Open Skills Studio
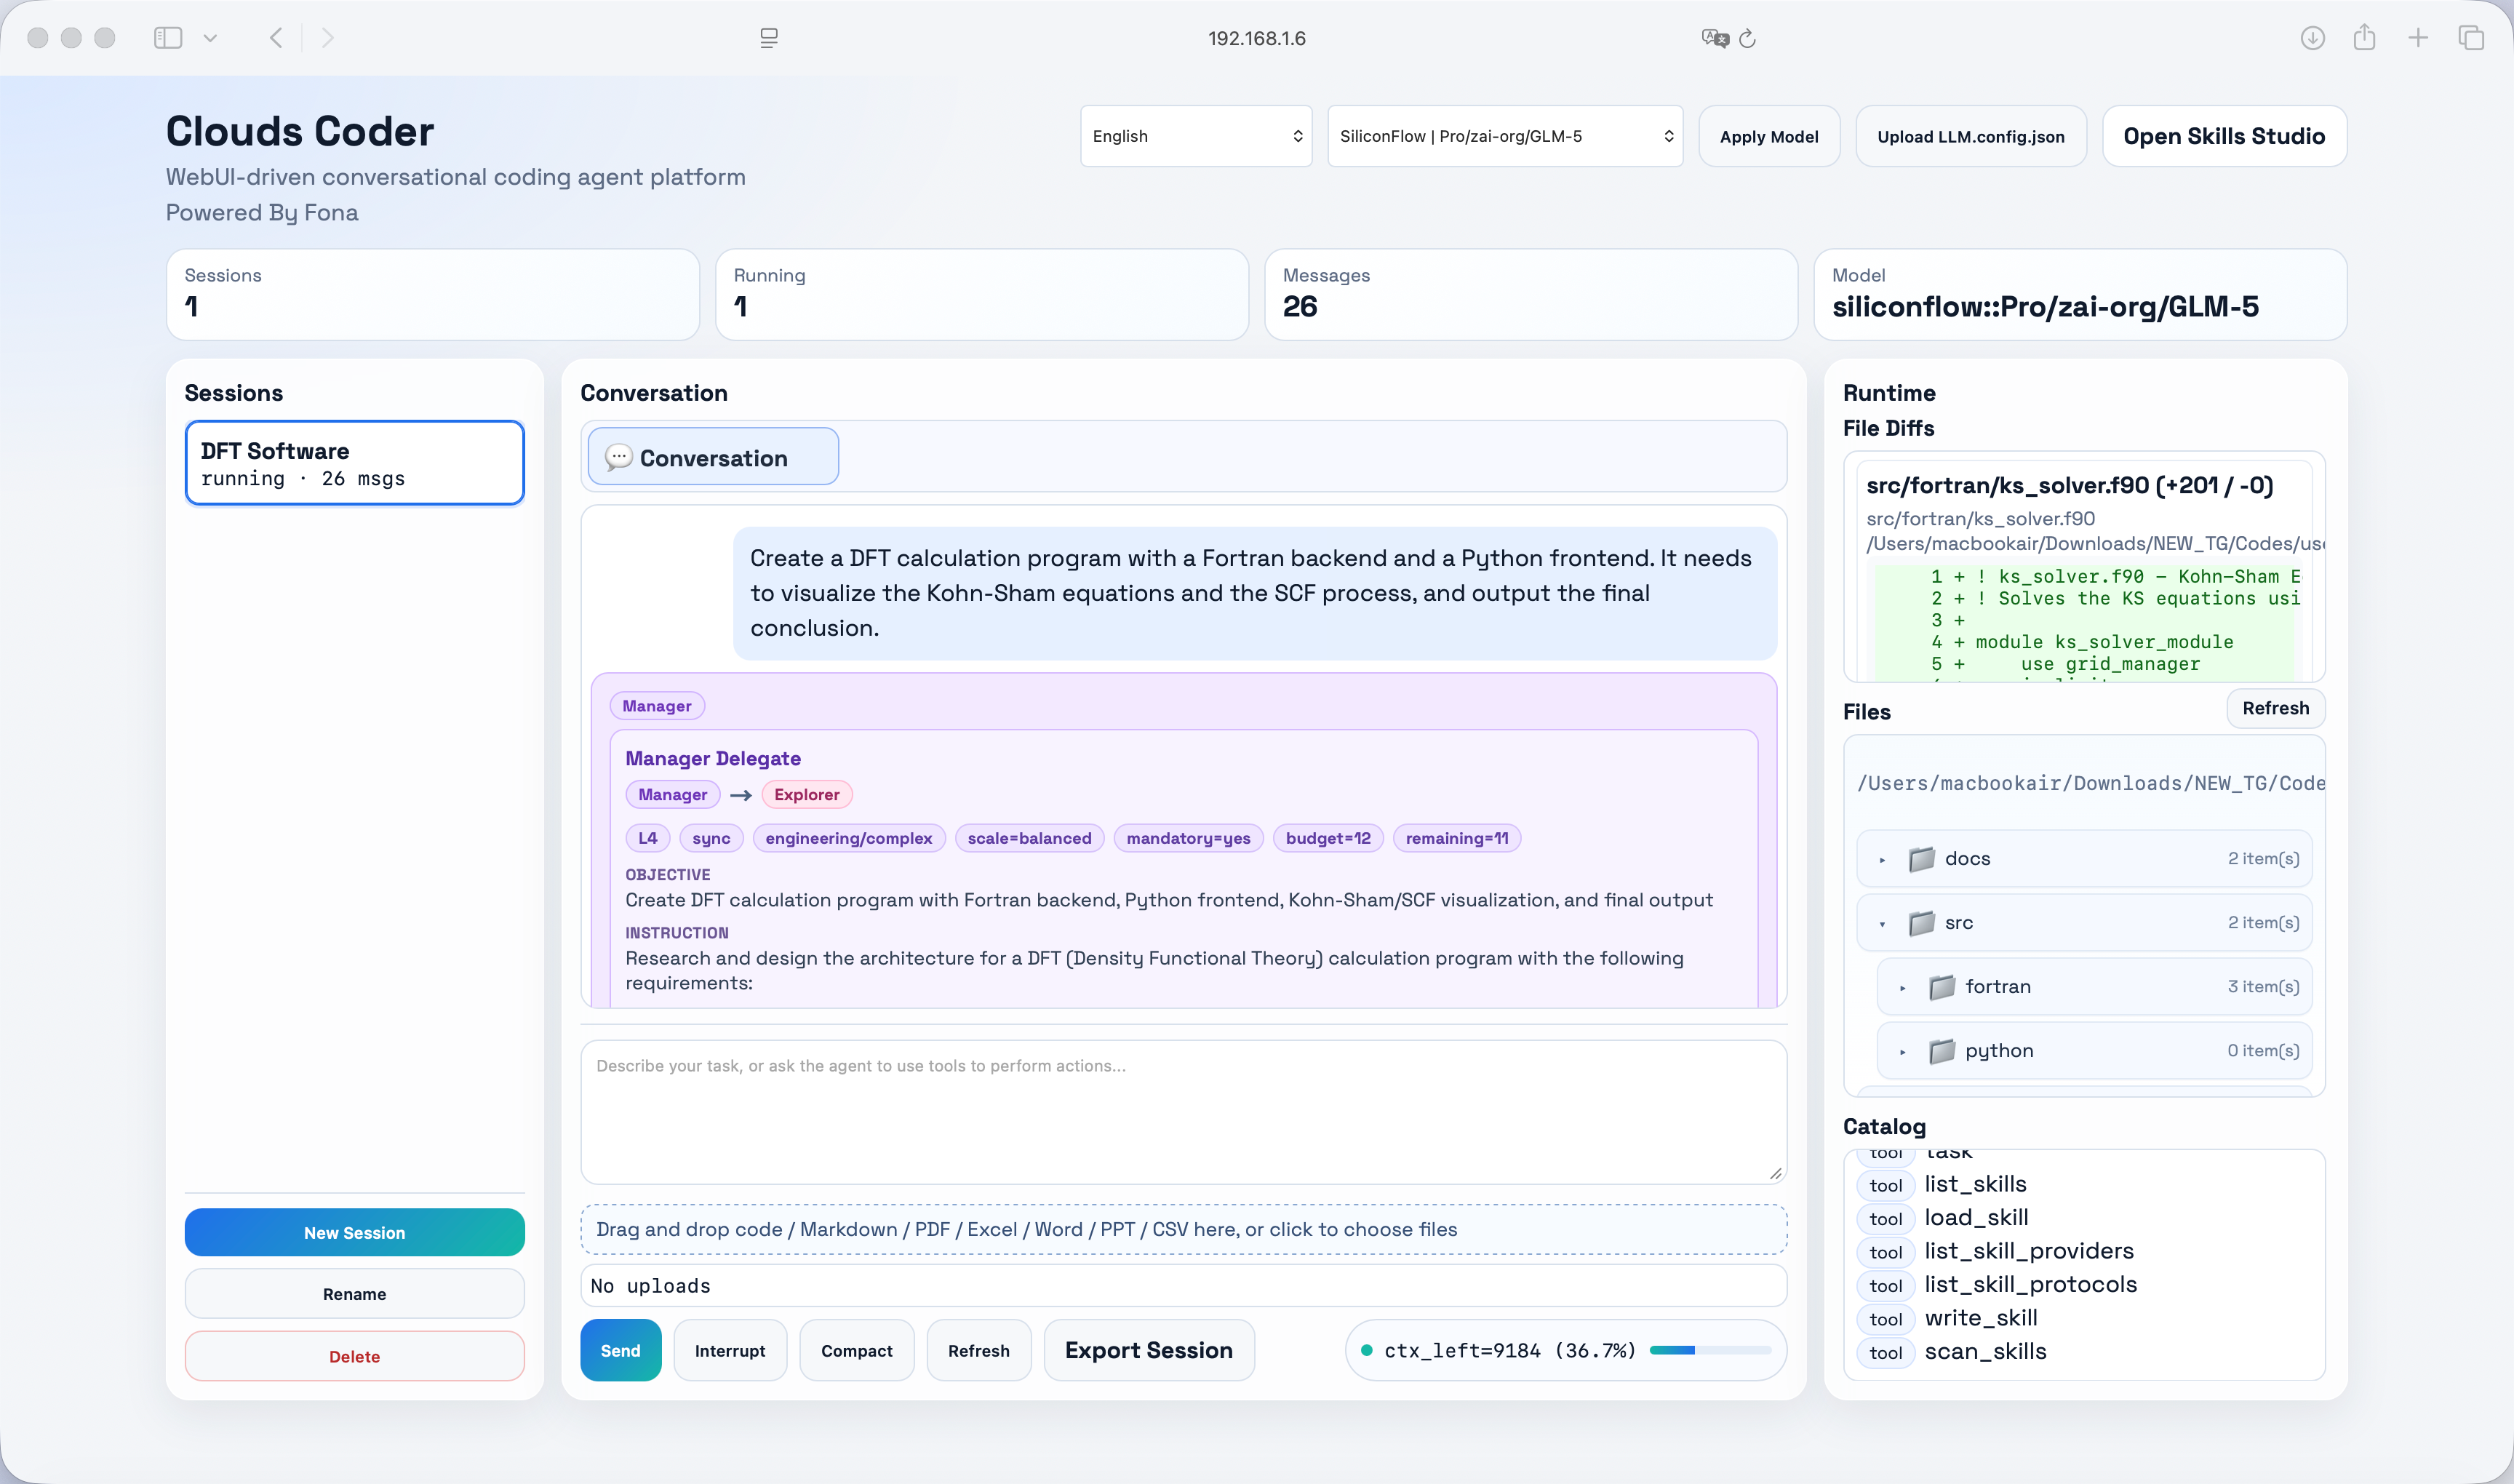Viewport: 2514px width, 1484px height. coord(2224,136)
